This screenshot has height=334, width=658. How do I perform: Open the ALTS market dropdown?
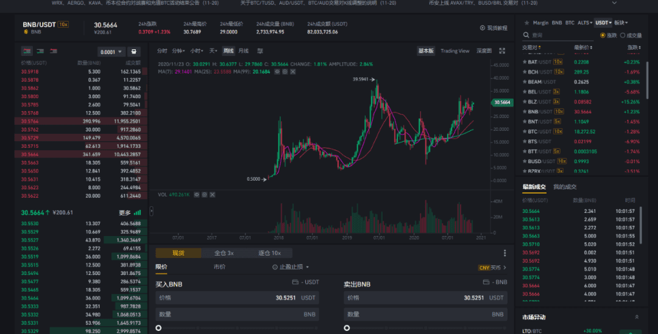tap(584, 23)
